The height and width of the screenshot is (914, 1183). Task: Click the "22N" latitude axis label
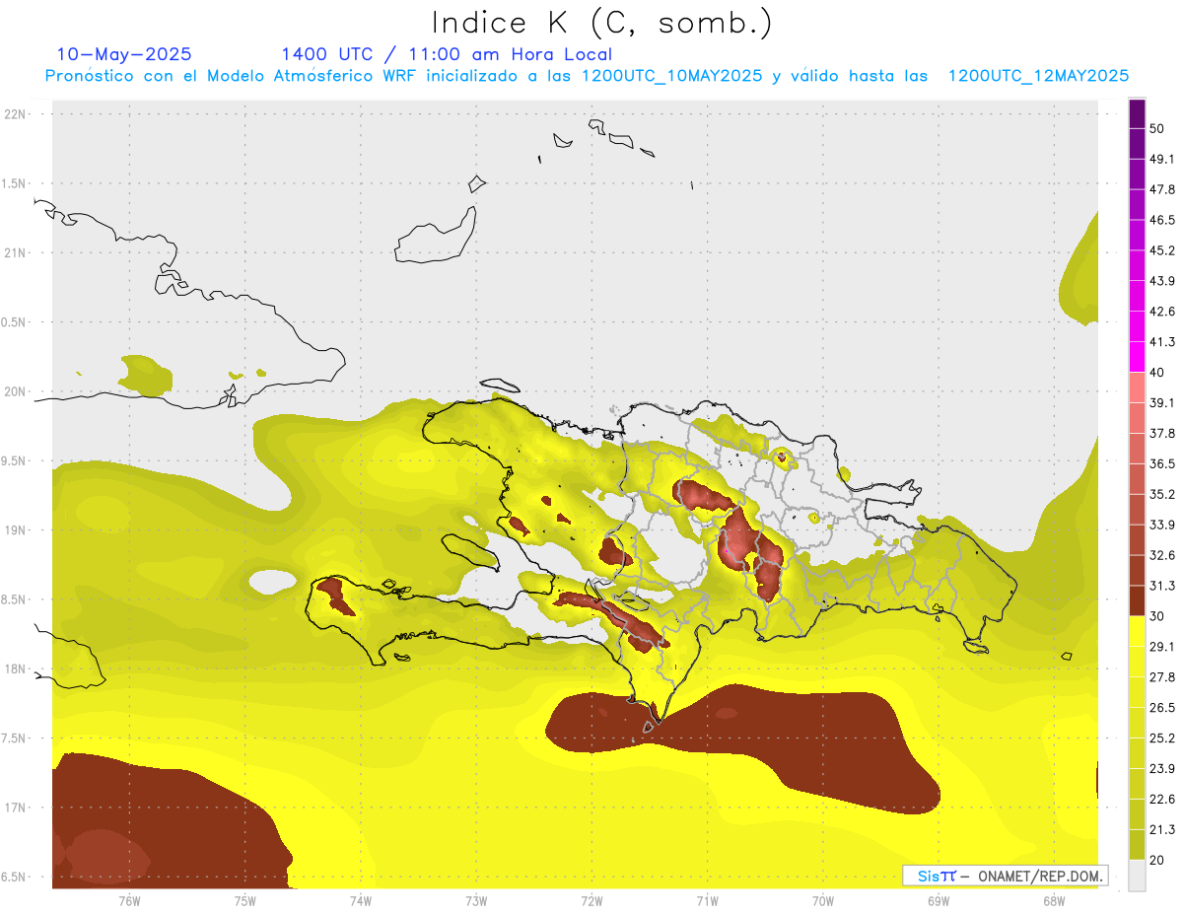(17, 114)
